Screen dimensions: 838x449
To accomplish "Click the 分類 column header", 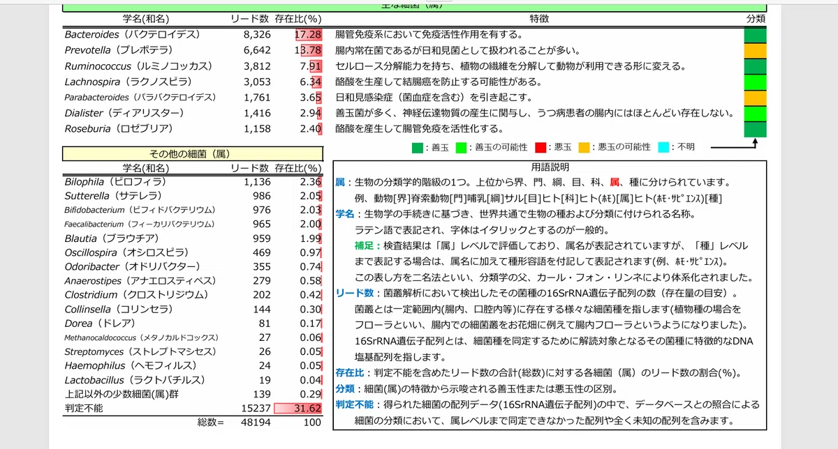I will pyautogui.click(x=756, y=19).
